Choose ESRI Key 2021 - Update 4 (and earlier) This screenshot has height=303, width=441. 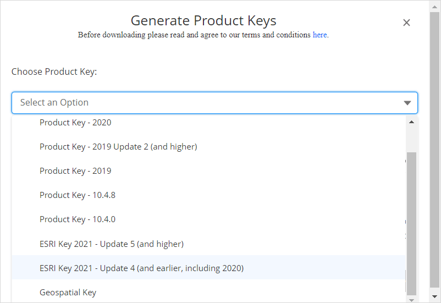pyautogui.click(x=141, y=268)
